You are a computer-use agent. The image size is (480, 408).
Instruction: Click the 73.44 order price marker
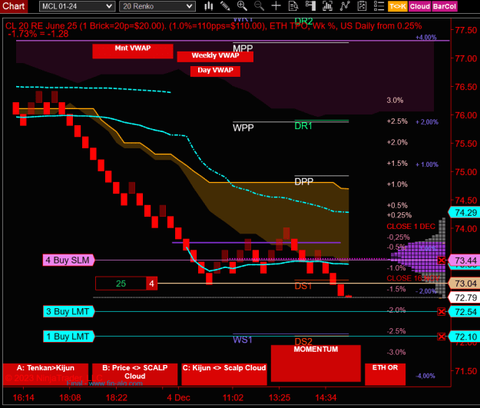[x=465, y=260]
